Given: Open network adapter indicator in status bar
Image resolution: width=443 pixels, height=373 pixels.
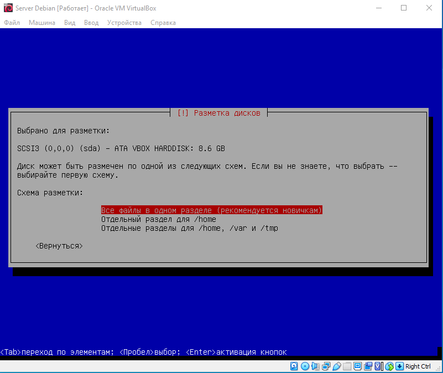Looking at the screenshot, I should 326,366.
